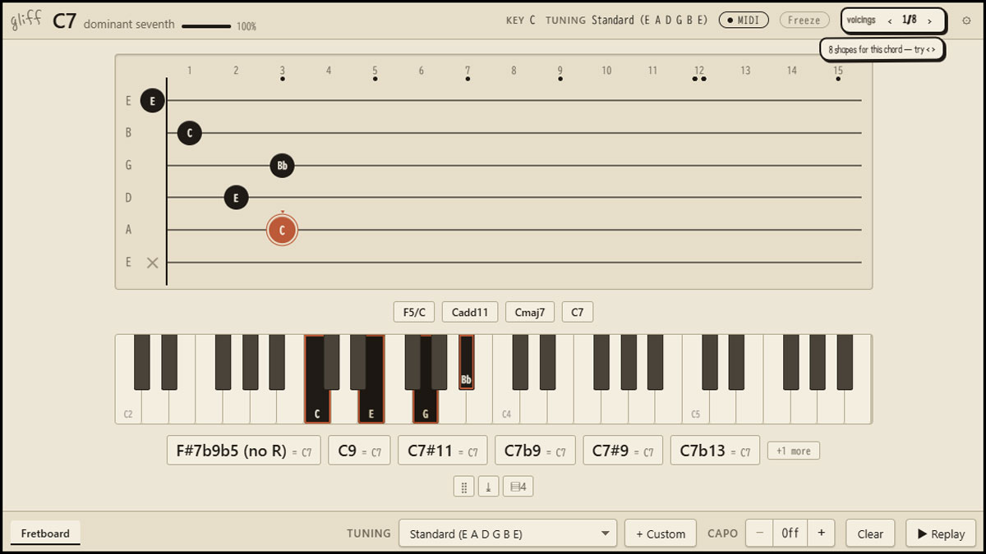Click the dotted grid layout icon
This screenshot has height=554, width=986.
(463, 487)
